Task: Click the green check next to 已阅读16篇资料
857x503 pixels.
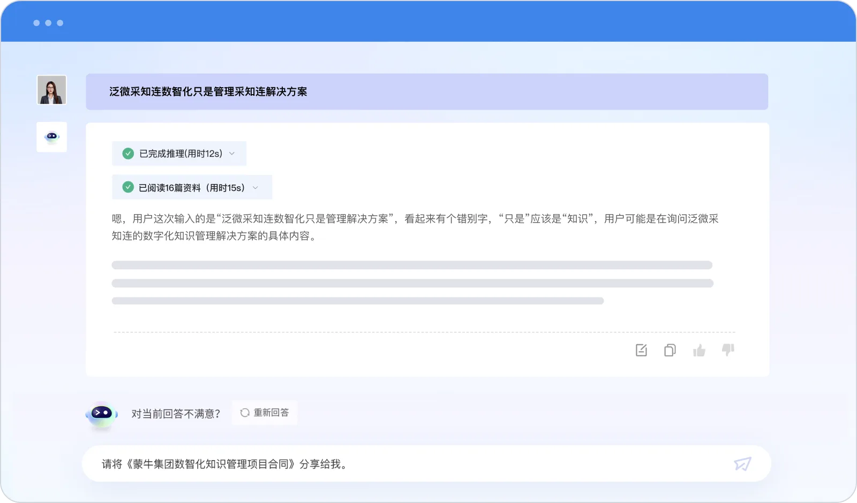Action: (x=128, y=187)
